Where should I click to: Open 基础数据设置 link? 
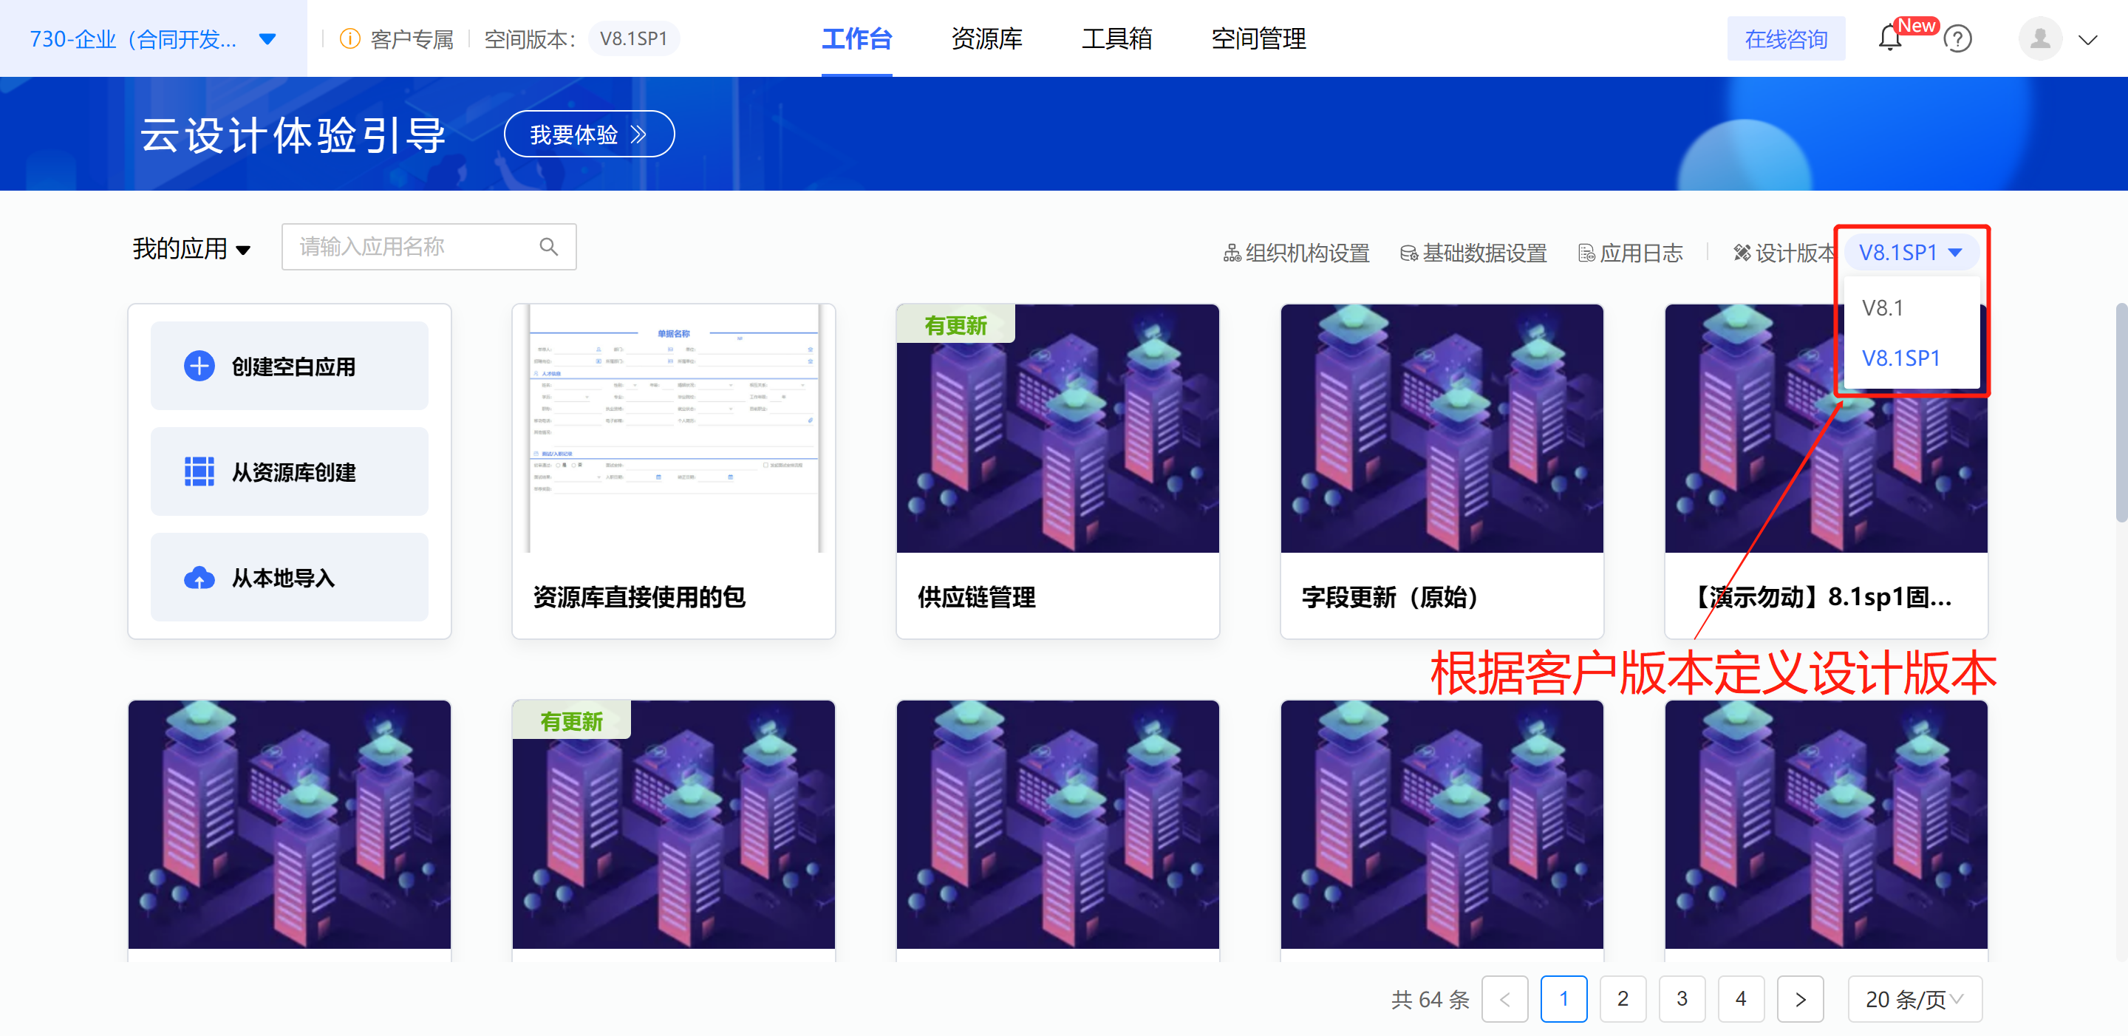pos(1473,253)
